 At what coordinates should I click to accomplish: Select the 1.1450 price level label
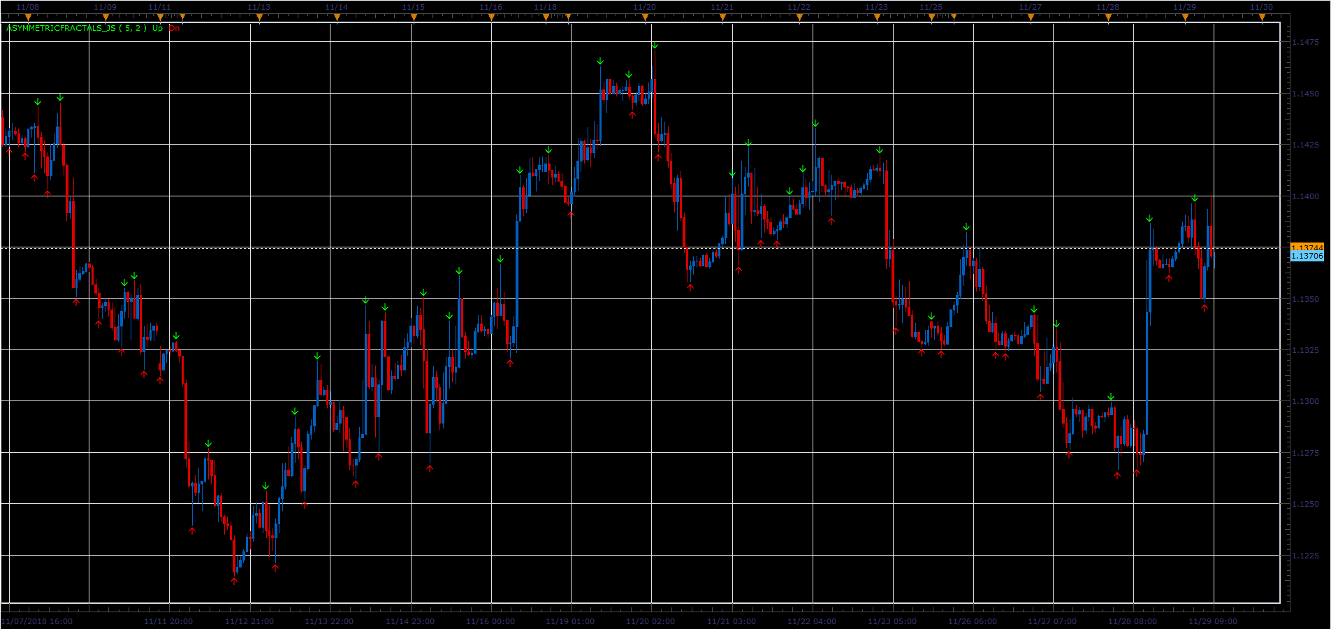coord(1305,94)
